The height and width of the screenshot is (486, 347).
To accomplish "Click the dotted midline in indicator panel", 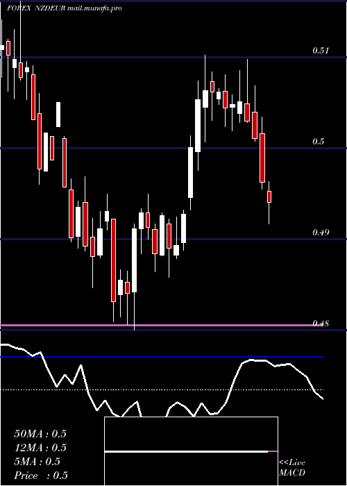I will click(162, 389).
